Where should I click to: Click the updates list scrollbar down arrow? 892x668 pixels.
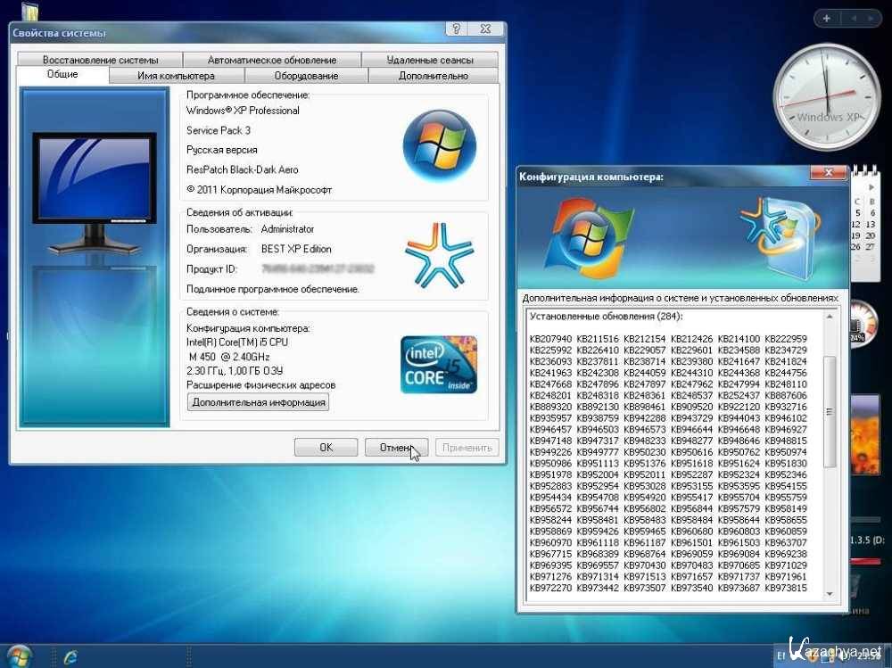point(830,593)
